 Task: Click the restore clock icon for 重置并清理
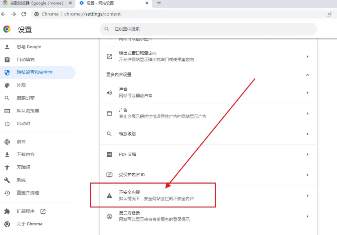(7, 193)
